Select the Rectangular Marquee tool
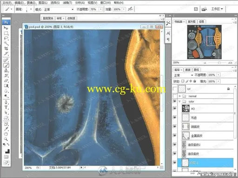 (6, 33)
